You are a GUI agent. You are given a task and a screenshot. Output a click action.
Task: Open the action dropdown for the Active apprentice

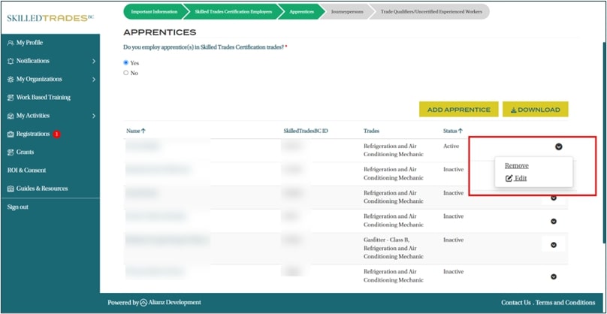pos(558,146)
